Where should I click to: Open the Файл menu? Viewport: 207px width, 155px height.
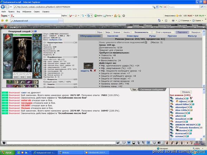point(3,12)
